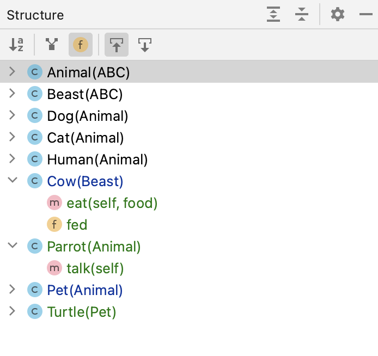This screenshot has width=378, height=356.
Task: Select the Human(Animal) row text
Action: coord(97,159)
